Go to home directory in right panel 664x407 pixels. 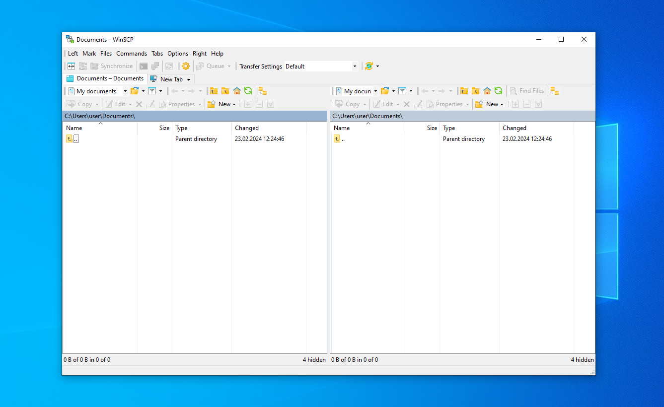point(487,91)
